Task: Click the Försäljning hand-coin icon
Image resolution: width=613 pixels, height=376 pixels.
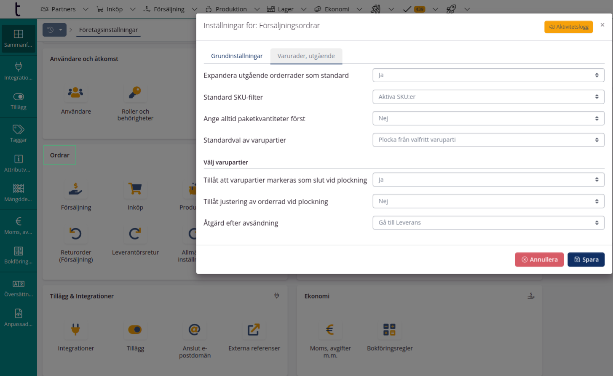Action: click(x=76, y=189)
